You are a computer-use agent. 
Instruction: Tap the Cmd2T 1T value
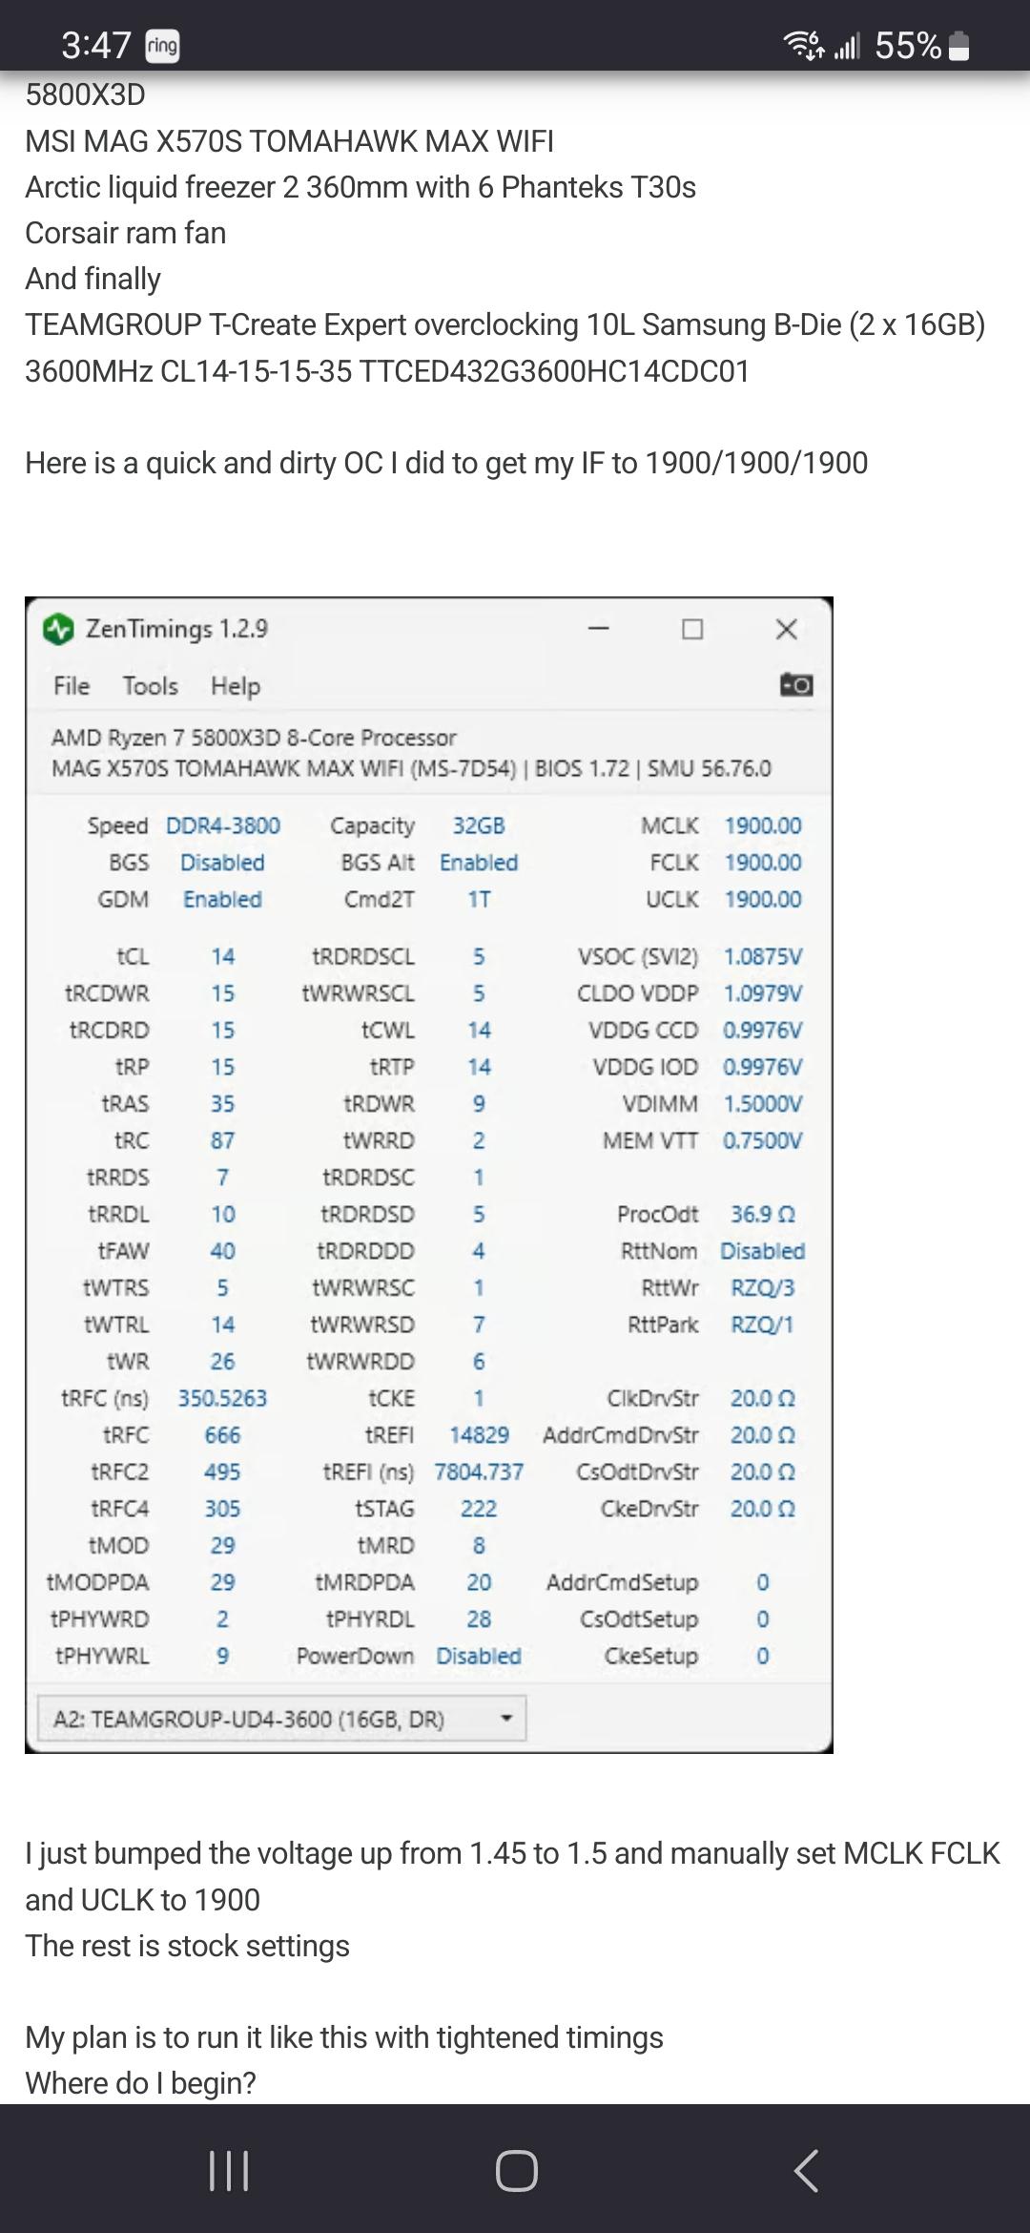tap(479, 899)
